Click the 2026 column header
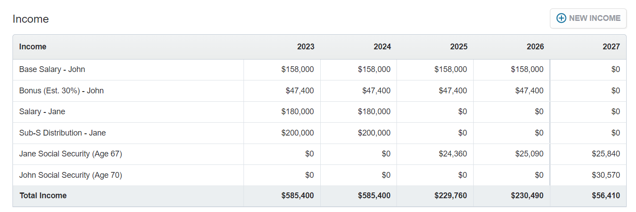The width and height of the screenshot is (636, 212). click(535, 47)
